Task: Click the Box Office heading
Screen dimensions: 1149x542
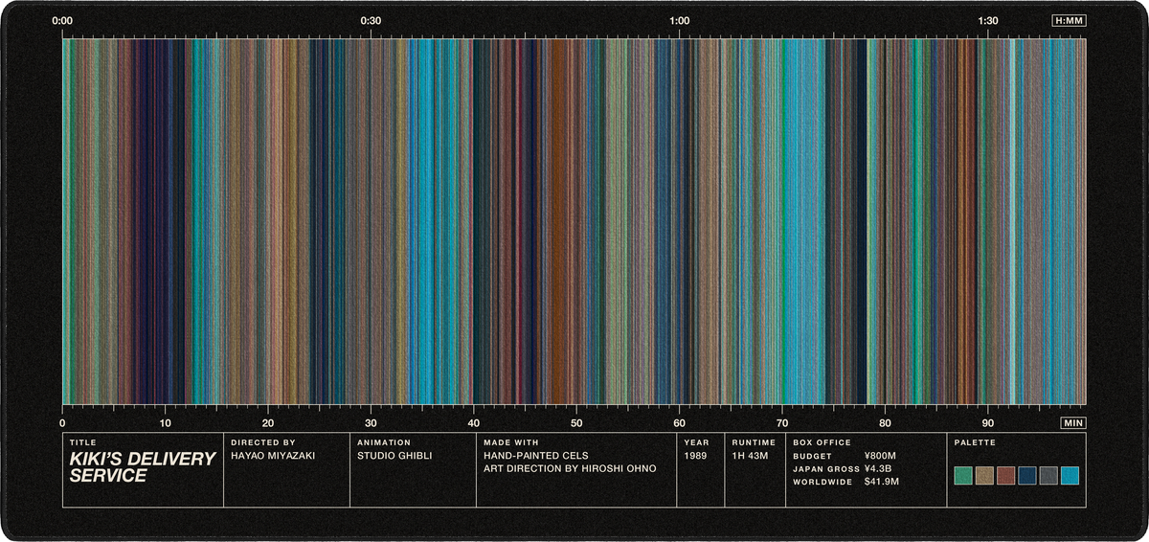Action: [822, 443]
